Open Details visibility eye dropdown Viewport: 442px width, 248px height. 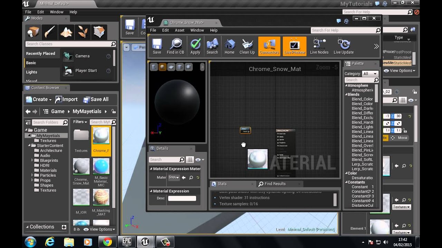[200, 159]
